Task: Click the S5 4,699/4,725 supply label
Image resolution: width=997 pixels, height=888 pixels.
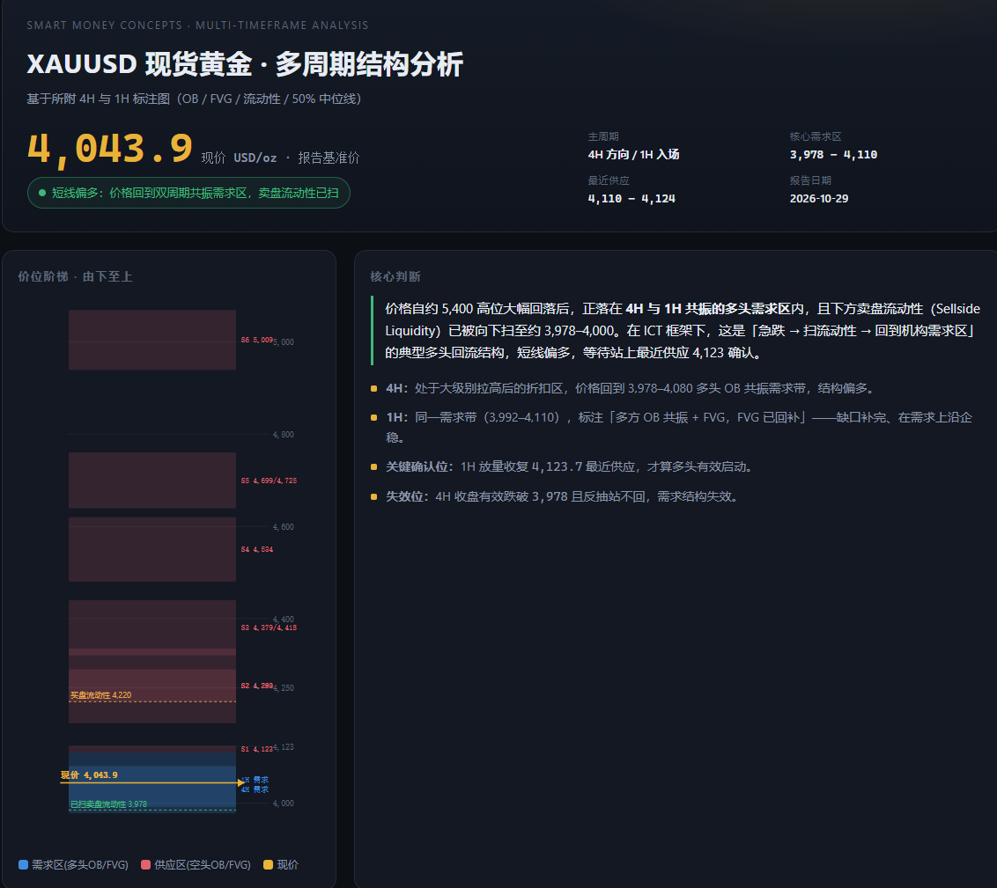Action: point(269,481)
